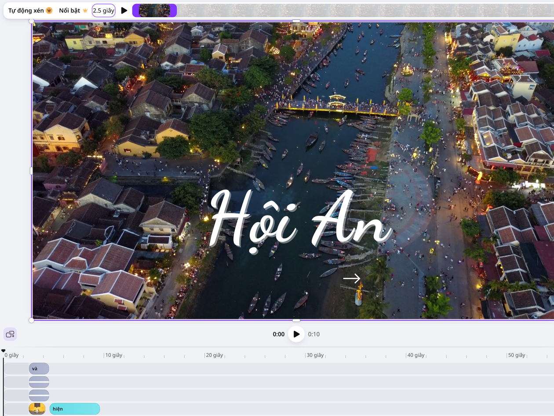The image size is (554, 416).
Task: Click the Nổi bật highlights option
Action: 73,11
